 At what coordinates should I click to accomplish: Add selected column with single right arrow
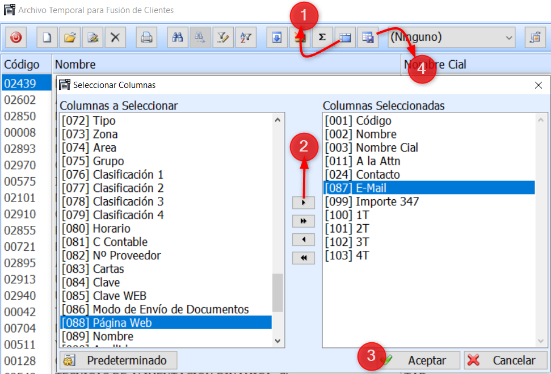click(304, 202)
